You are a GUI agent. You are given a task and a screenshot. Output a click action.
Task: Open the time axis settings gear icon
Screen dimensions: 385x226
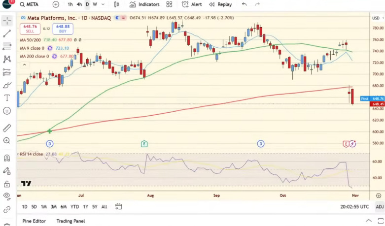click(379, 195)
